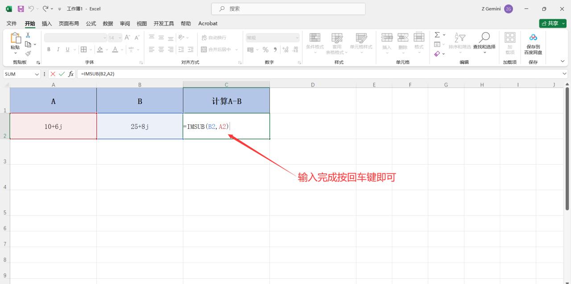Viewport: 571px width, 284px height.
Task: Open the font size 14 dropdown
Action: tap(119, 38)
